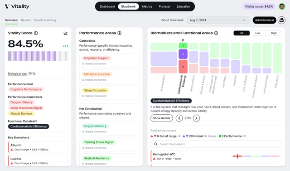Open the Protocol nav item
This screenshot has width=290, height=171.
pos(164,6)
